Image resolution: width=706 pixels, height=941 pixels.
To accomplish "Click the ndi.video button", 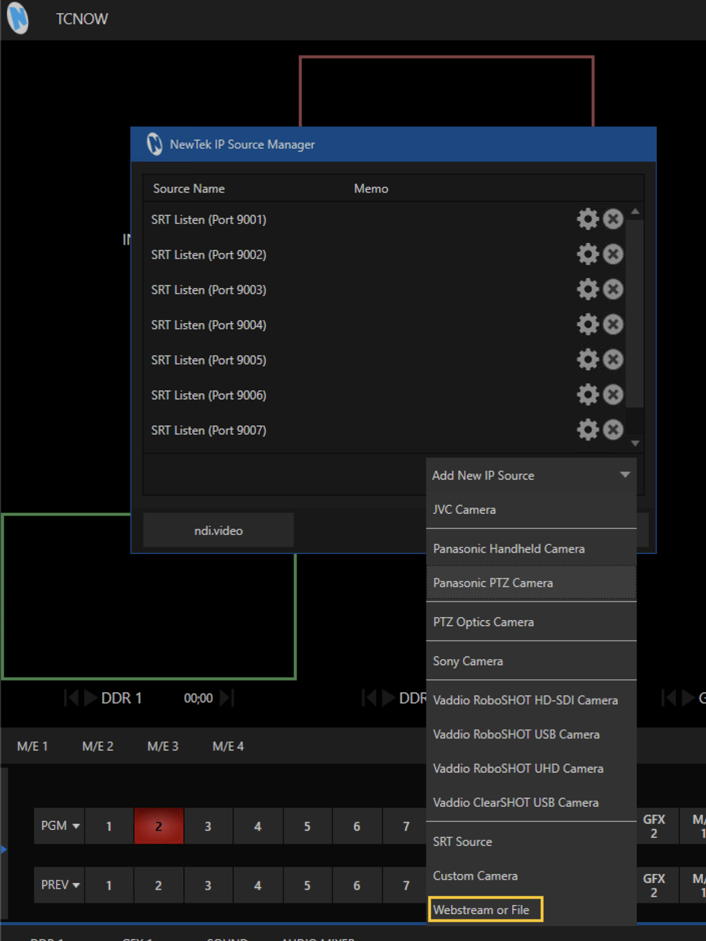I will tap(218, 530).
